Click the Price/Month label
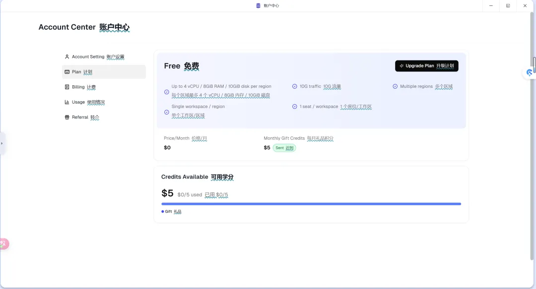This screenshot has height=289, width=536. point(185,138)
